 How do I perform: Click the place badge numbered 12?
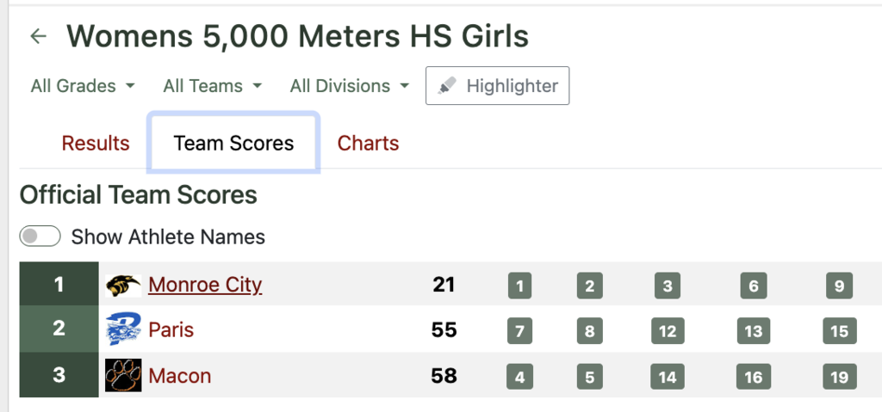coord(667,331)
